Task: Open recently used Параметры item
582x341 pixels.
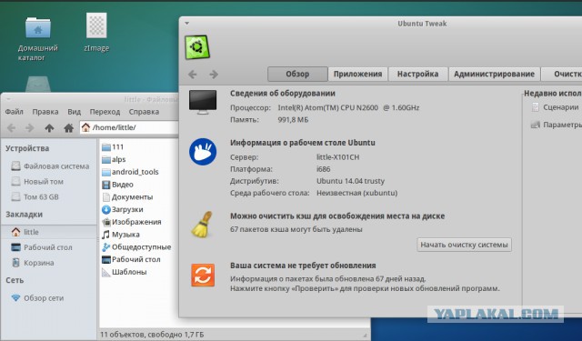Action: [557, 125]
